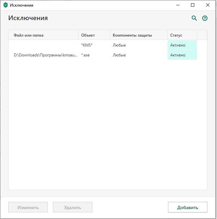Minimize the Исключения window
Viewport: 217px width, 219px height.
pos(178,5)
